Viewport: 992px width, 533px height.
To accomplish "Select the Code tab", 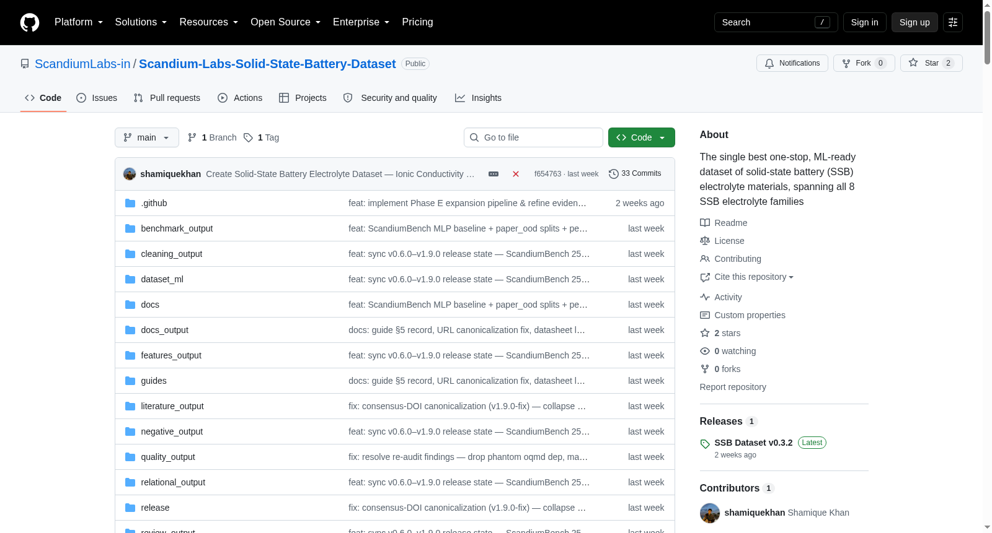I will click(43, 98).
